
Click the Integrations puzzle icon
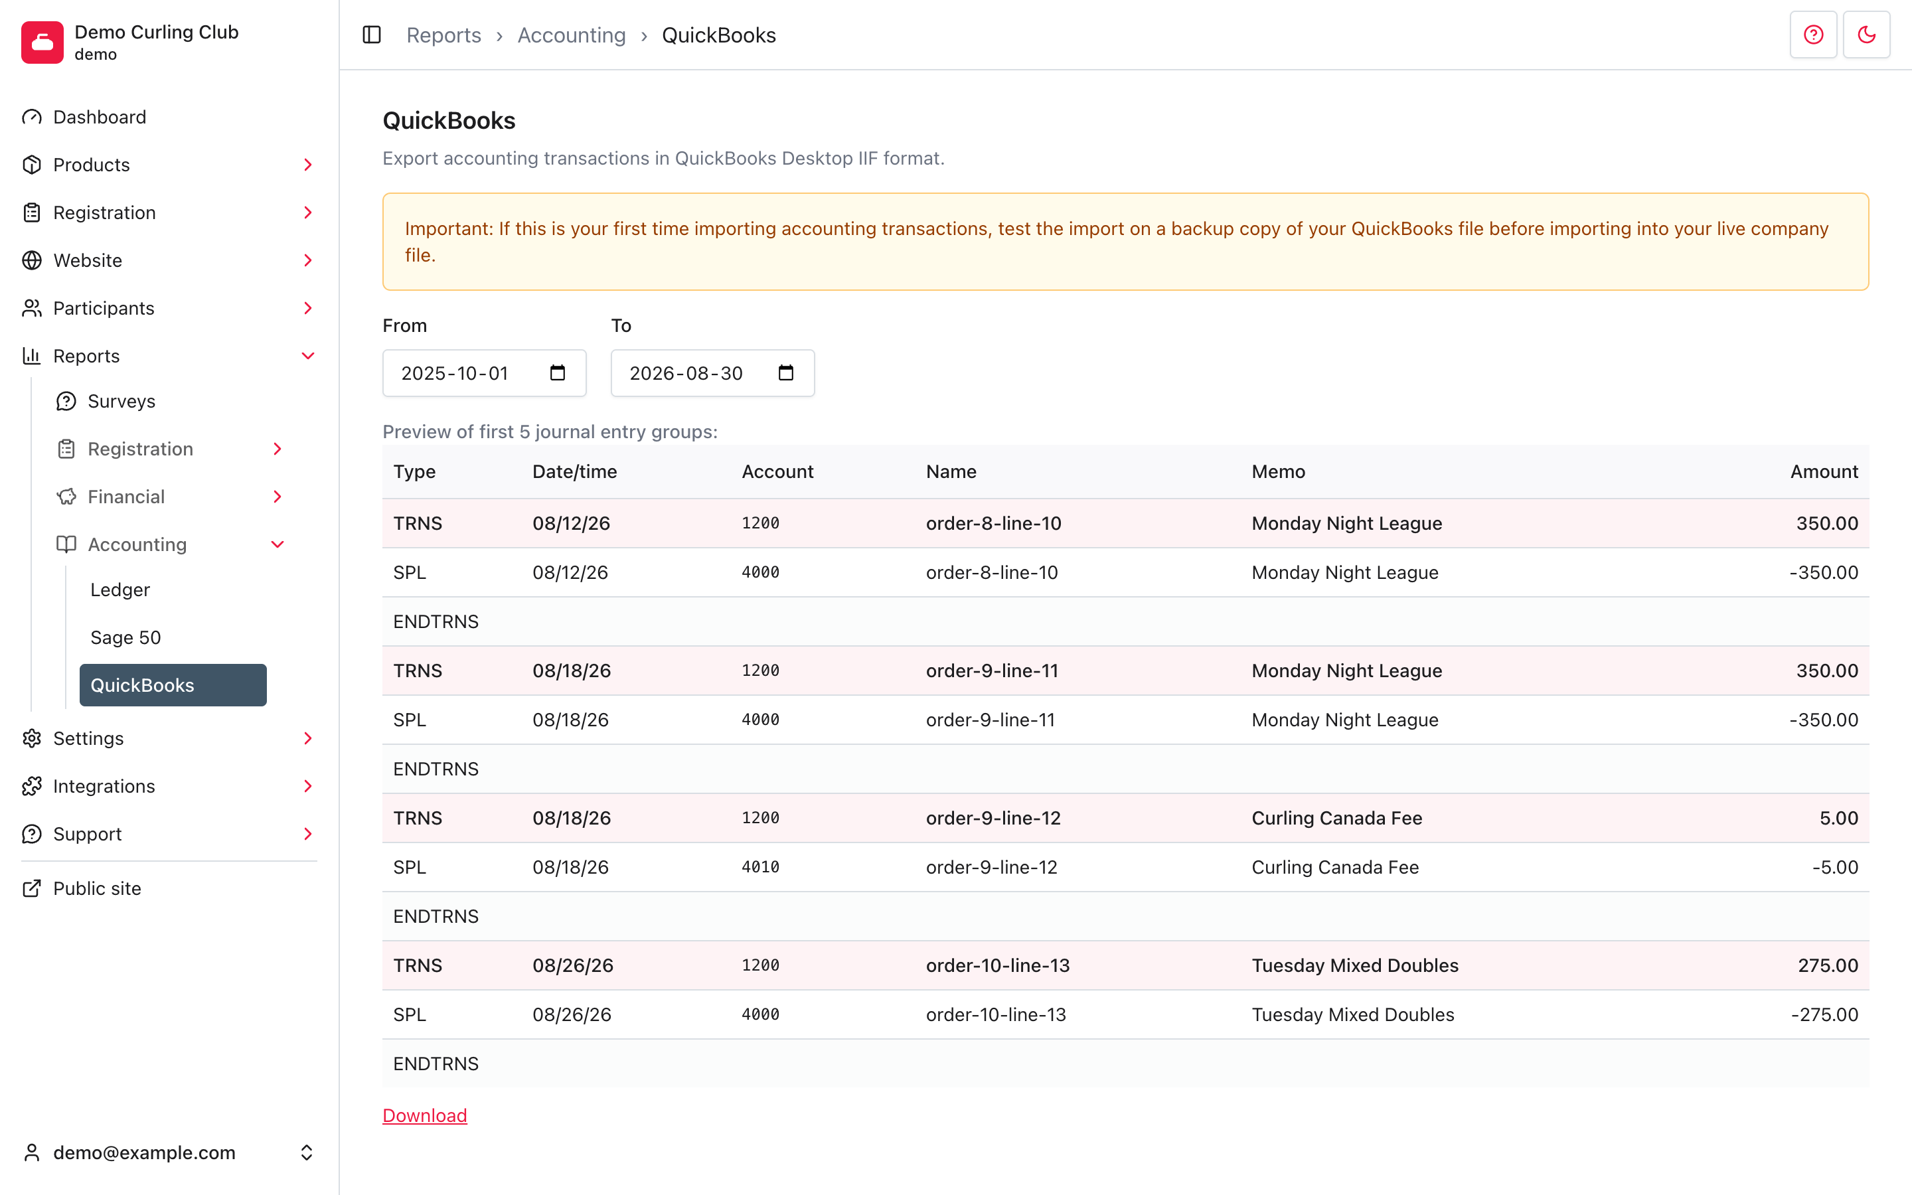pyautogui.click(x=32, y=787)
